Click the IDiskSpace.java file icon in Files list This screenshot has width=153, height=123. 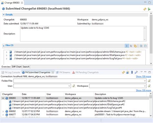coord(11,55)
